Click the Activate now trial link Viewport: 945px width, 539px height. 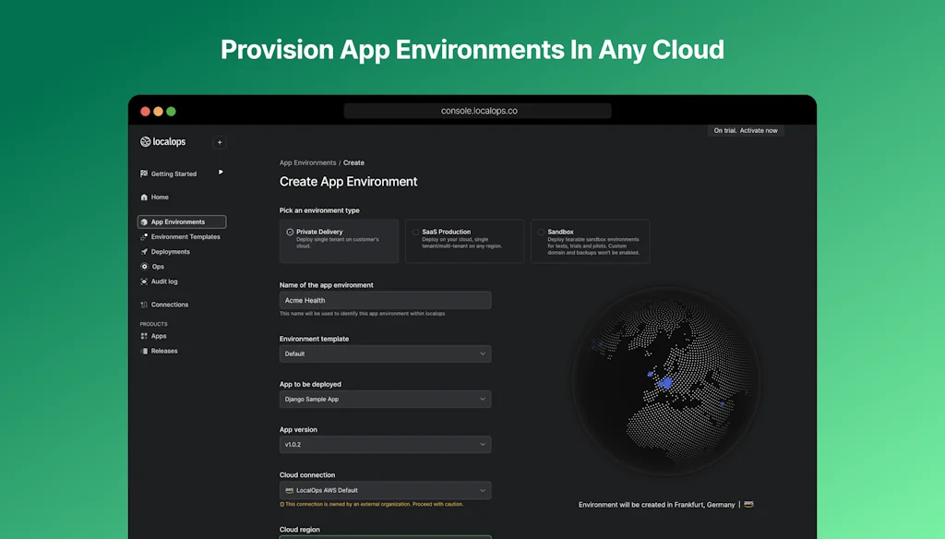point(758,130)
